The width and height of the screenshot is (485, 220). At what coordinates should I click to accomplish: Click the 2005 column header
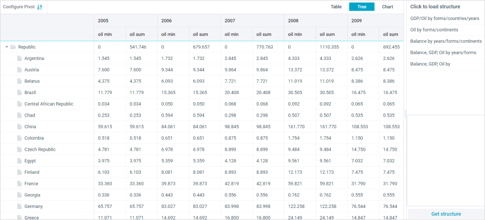103,20
